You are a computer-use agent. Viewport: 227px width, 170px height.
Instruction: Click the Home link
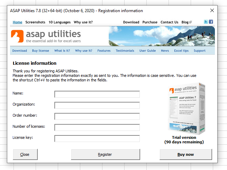[17, 22]
